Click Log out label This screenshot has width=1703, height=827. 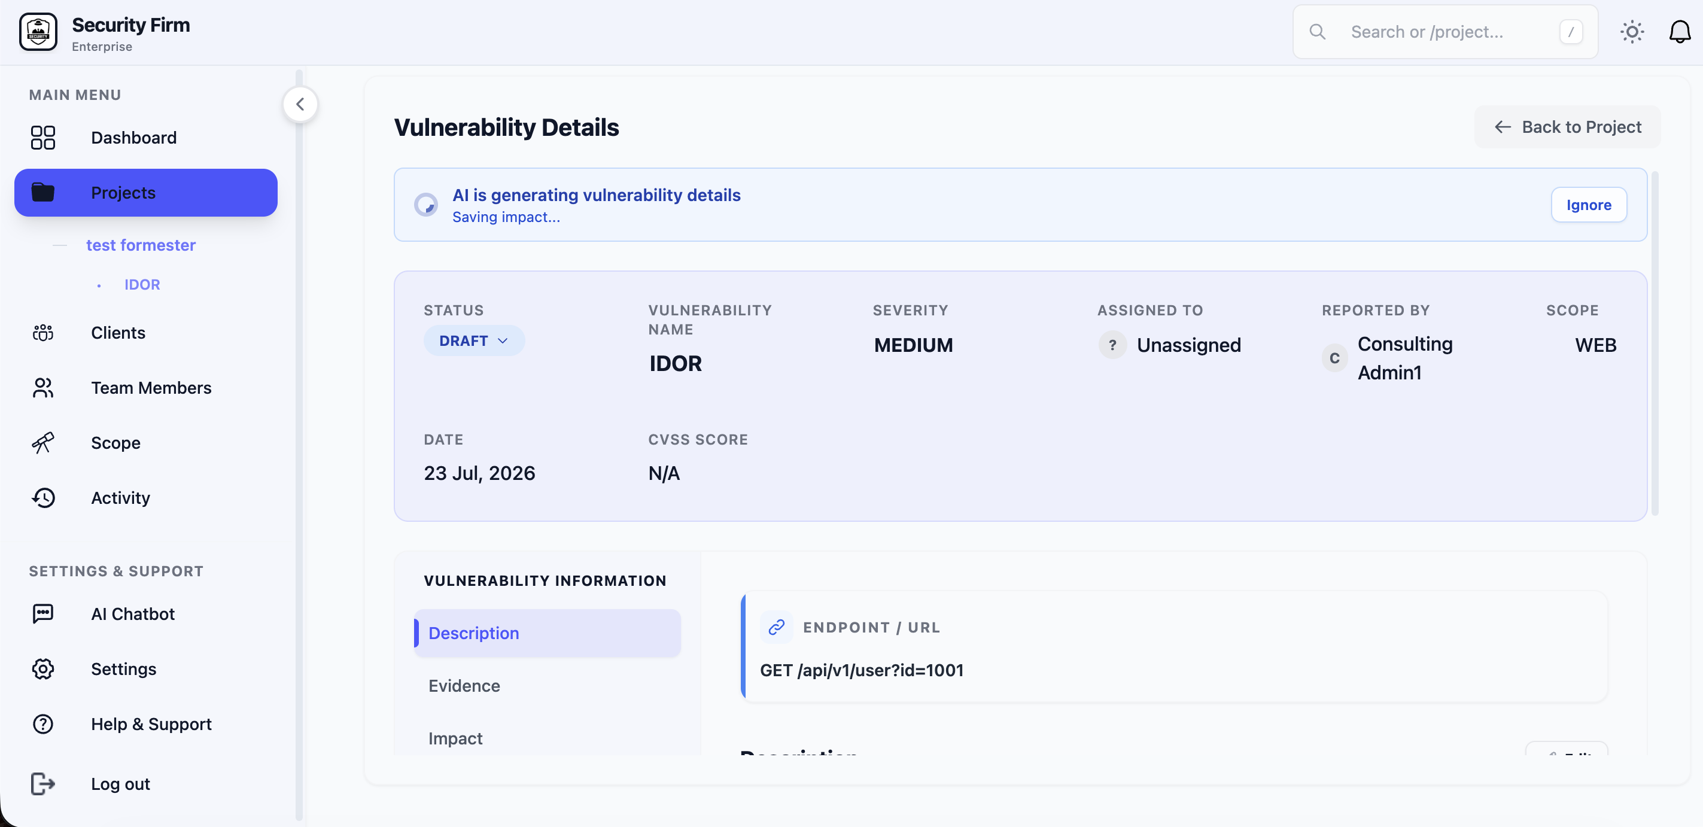click(120, 783)
